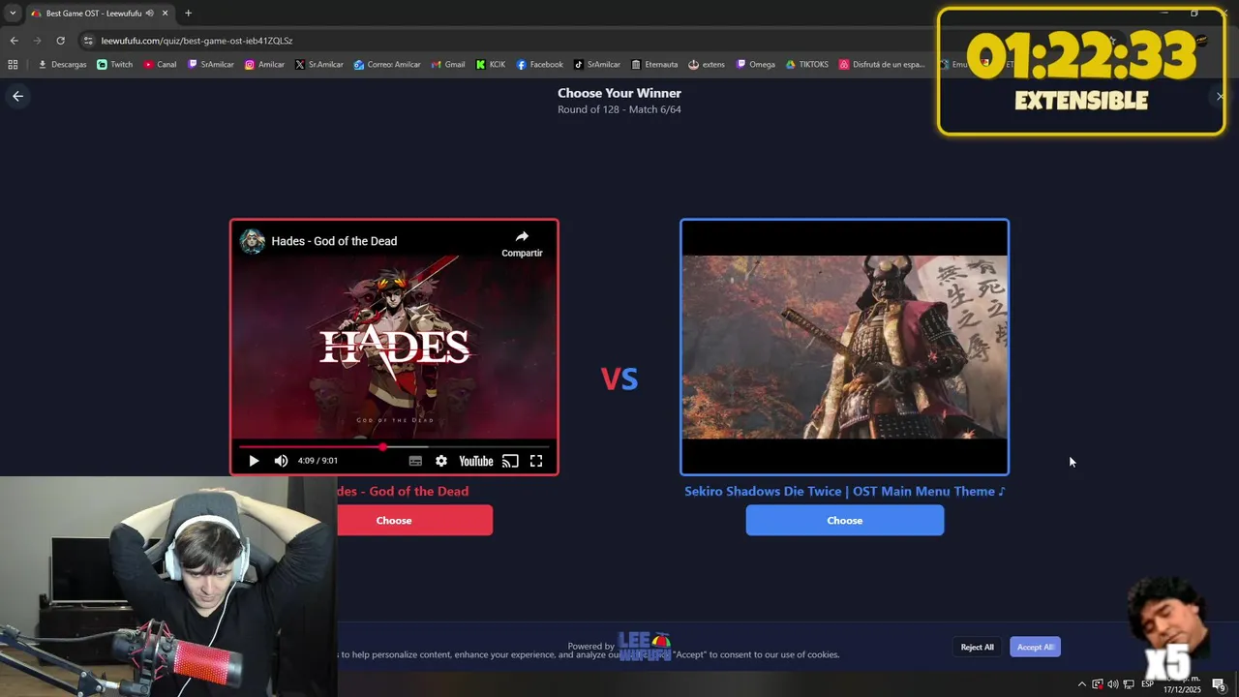Open the Hades channel avatar
This screenshot has height=697, width=1239.
(253, 241)
